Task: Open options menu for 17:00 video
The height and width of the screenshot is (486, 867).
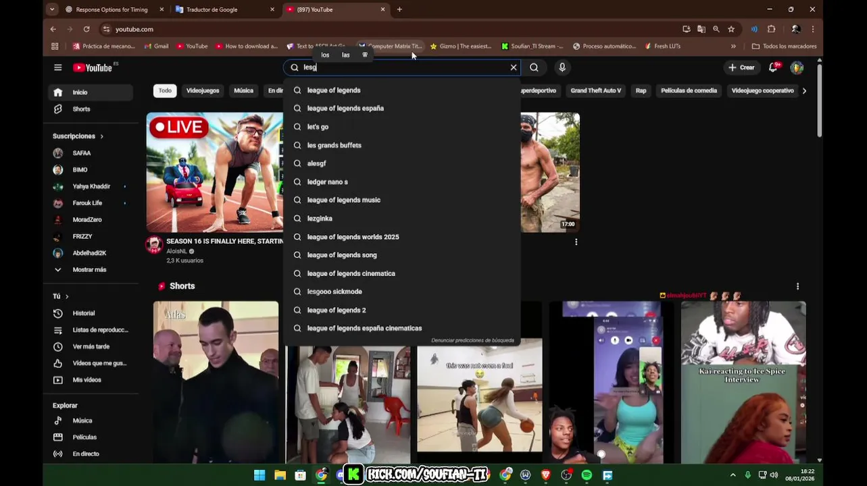Action: pyautogui.click(x=576, y=242)
